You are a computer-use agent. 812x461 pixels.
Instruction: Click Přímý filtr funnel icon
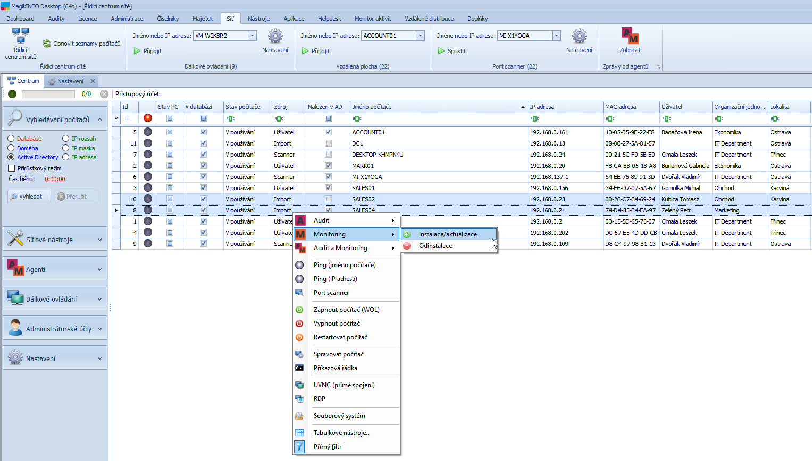(300, 447)
